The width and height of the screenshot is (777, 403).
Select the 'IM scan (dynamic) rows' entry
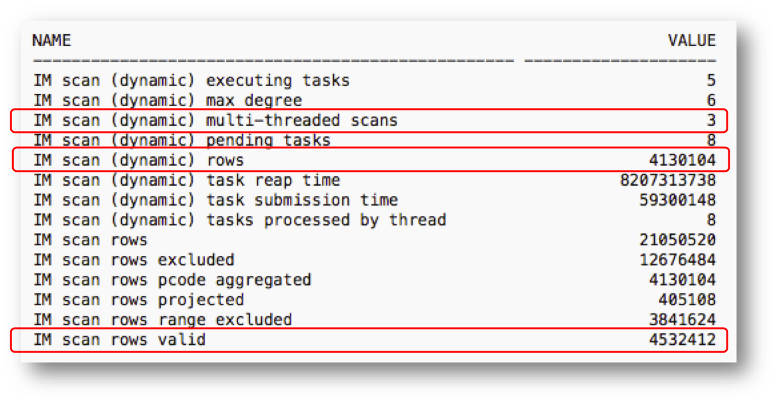pyautogui.click(x=138, y=160)
